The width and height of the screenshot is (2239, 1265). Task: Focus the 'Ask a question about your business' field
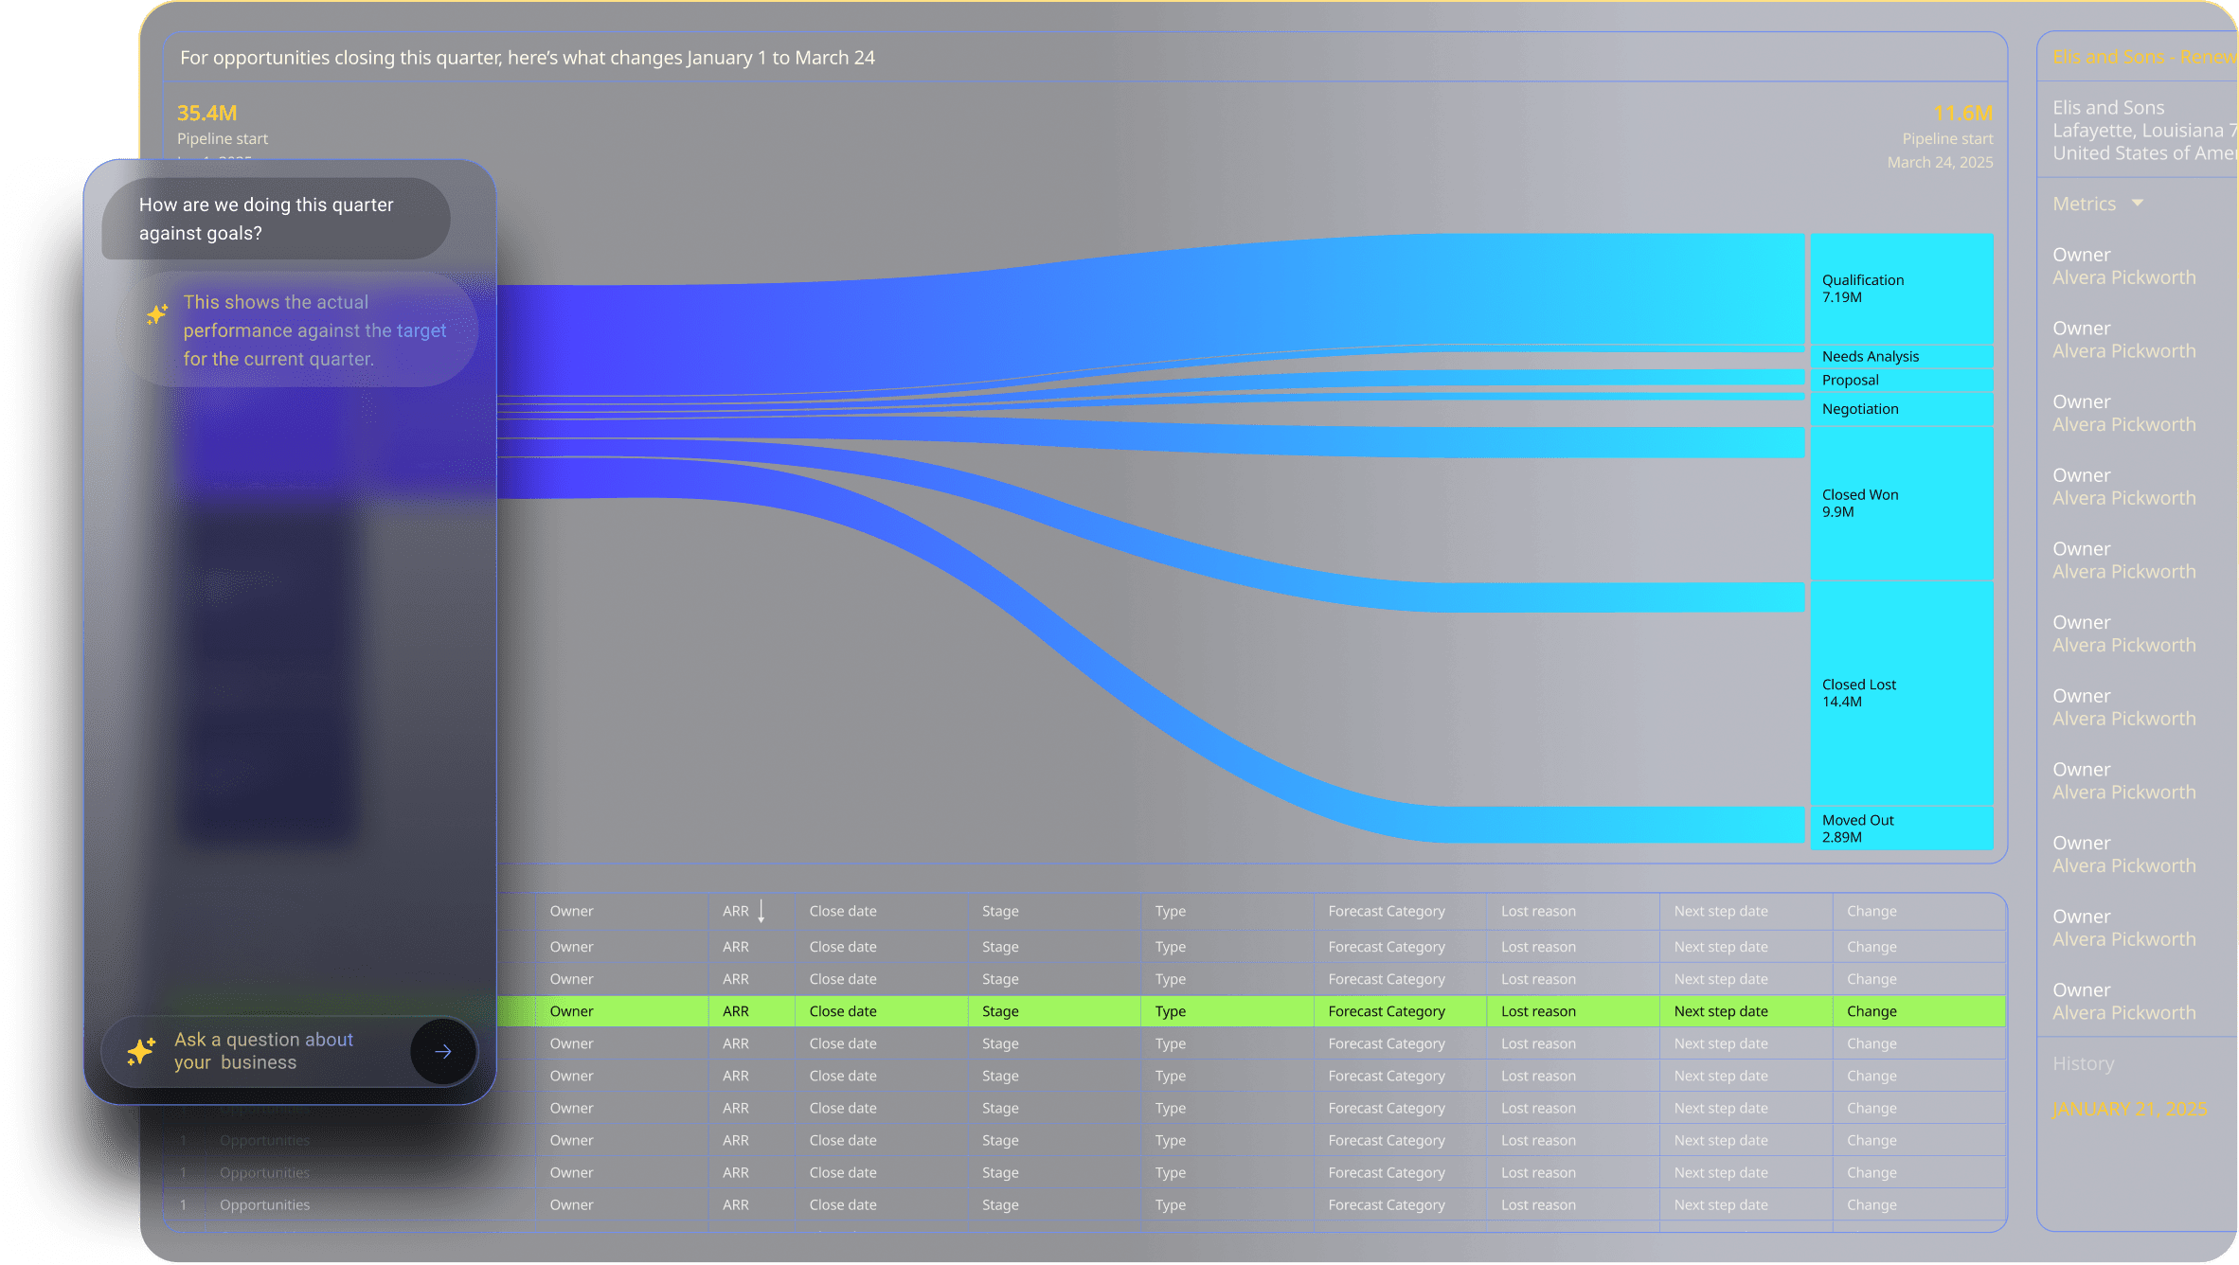290,1051
